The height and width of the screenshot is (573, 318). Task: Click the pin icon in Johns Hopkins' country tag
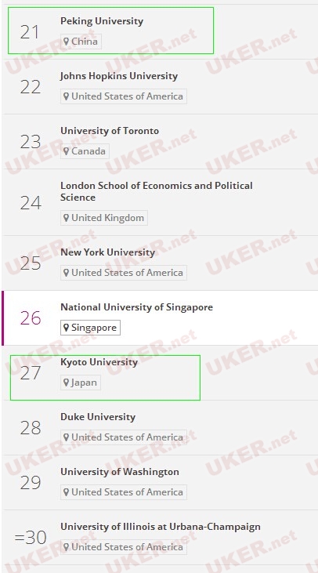[x=66, y=96]
